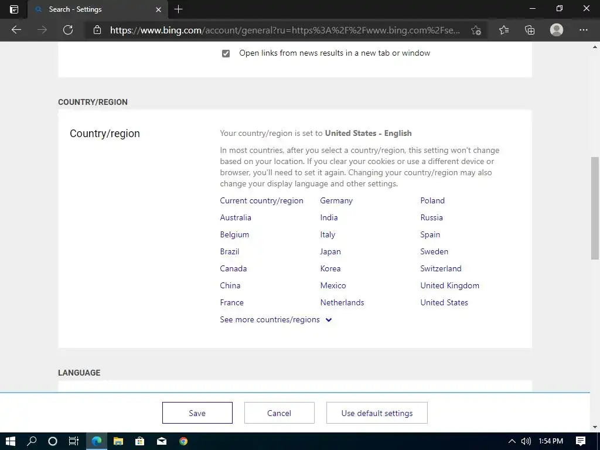Click the Save button
600x450 pixels.
coord(197,413)
